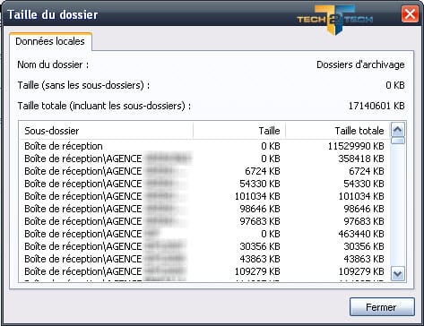Select the AGENCE row sized 30356 KB

click(x=204, y=246)
